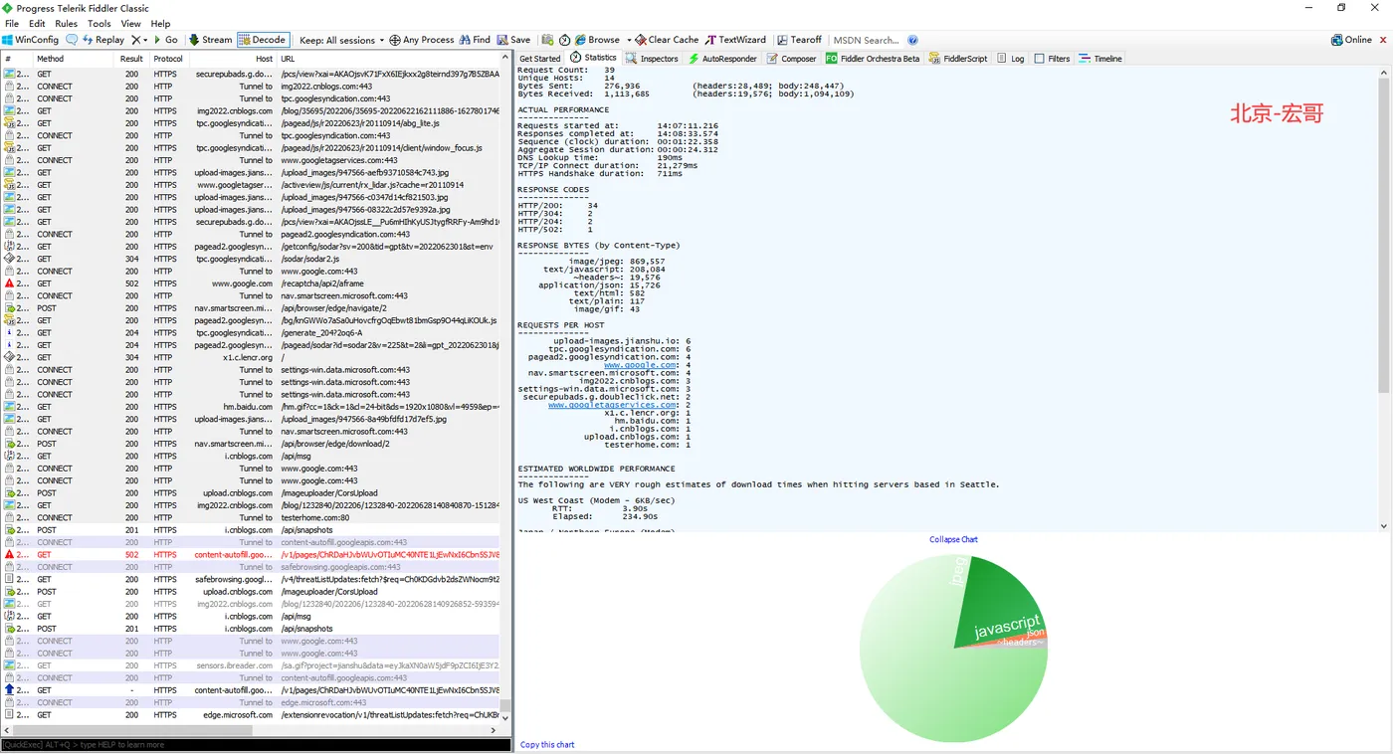1393x754 pixels.
Task: Open the Help menu
Action: pyautogui.click(x=160, y=23)
